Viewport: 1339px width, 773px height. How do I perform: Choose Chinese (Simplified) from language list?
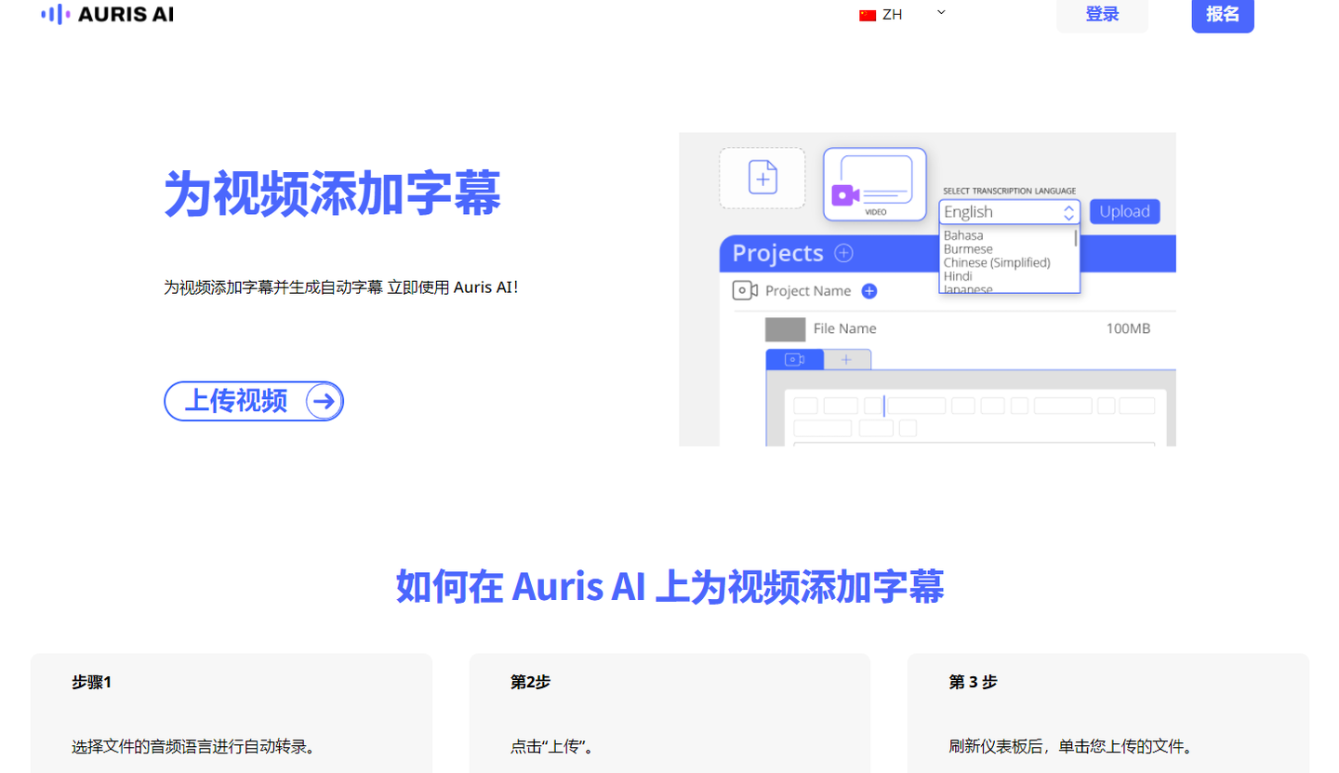(996, 262)
